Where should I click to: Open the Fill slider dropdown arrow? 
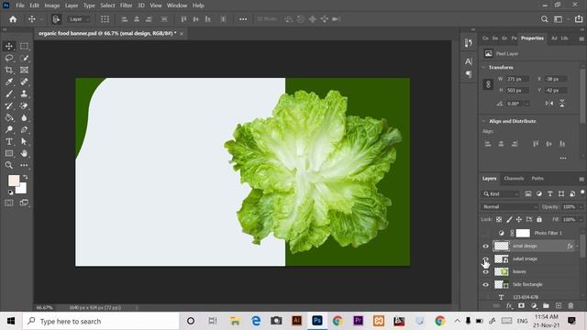tap(581, 219)
